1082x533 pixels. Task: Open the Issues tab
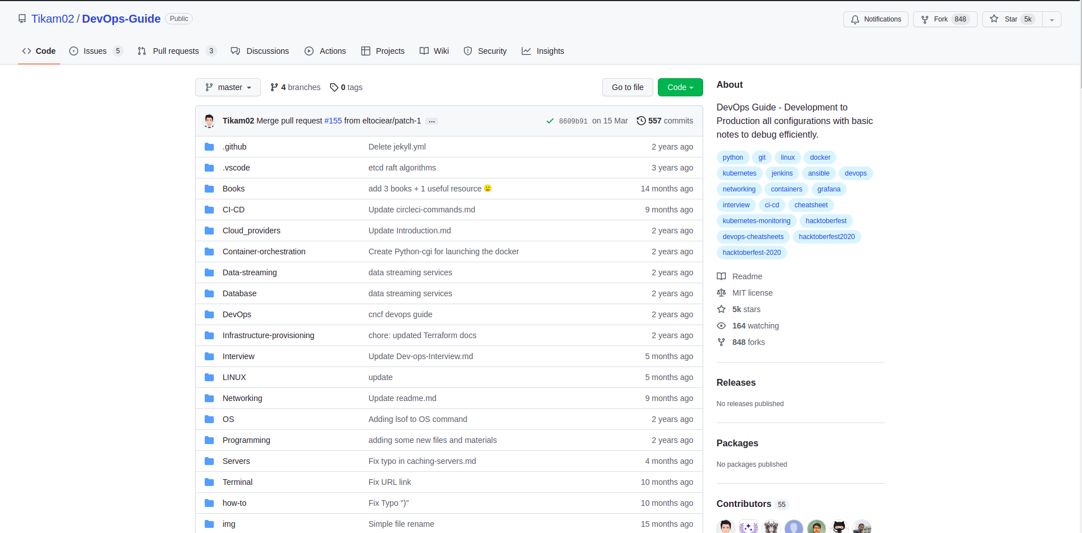pos(96,51)
